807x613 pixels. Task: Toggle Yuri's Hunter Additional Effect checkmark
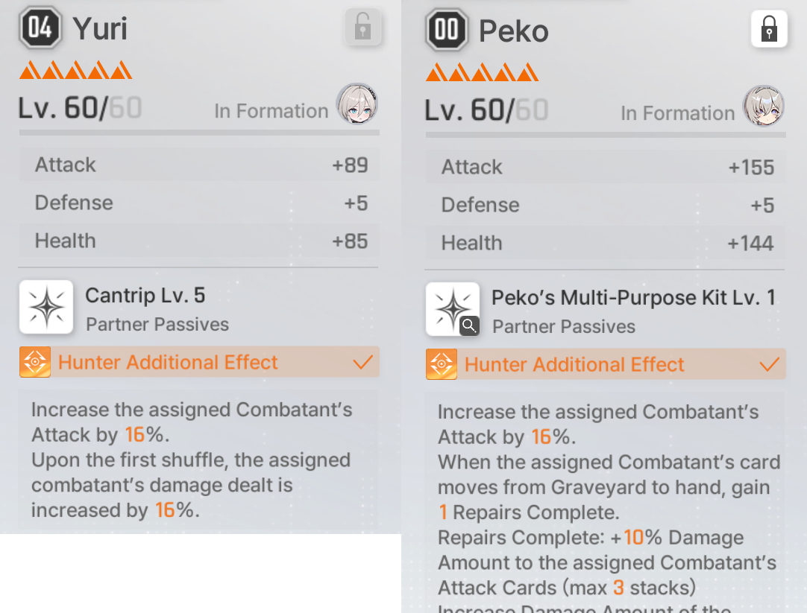coord(362,362)
